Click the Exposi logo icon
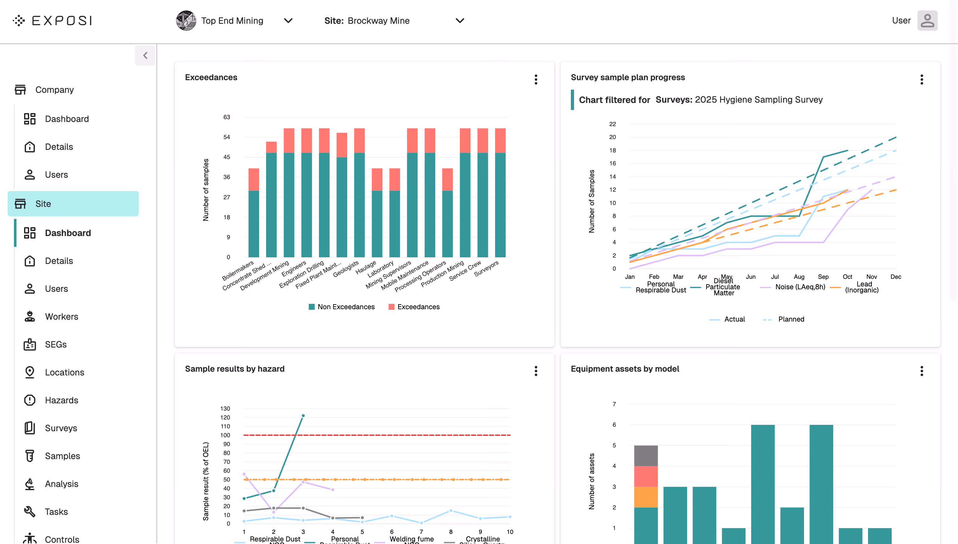Screen dimensions: 958x544 (19, 21)
